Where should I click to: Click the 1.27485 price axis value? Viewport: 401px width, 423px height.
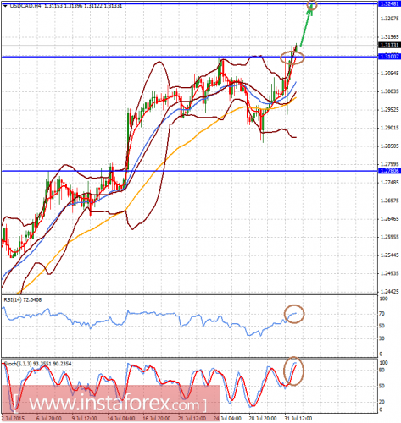390,183
